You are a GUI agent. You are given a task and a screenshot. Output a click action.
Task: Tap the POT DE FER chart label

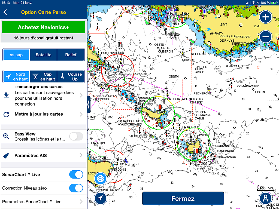136,136
